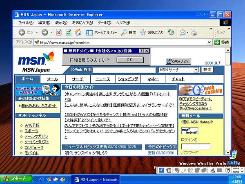Open the Mail button dropdown arrow

coord(187,32)
